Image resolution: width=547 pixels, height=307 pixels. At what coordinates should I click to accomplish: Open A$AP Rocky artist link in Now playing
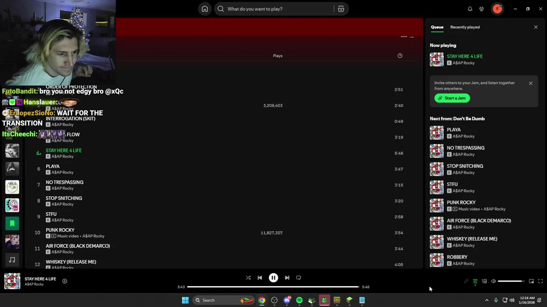click(x=464, y=63)
